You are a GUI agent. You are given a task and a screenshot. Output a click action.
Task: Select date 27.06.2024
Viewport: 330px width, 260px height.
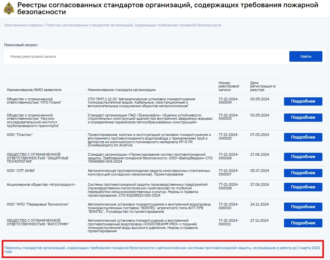coord(260,154)
